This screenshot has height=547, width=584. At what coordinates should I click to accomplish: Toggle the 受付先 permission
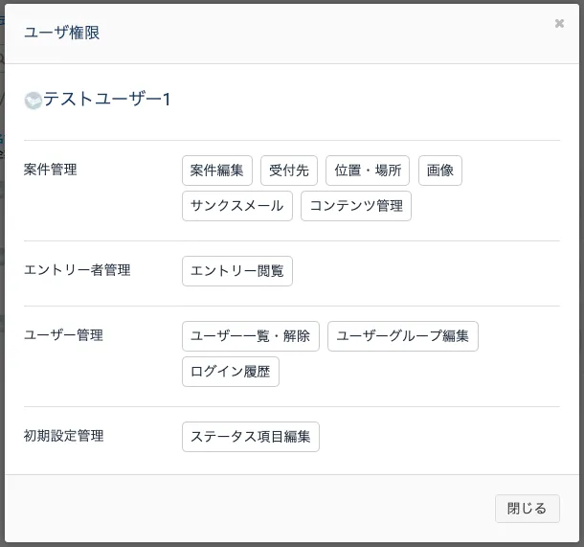point(288,171)
